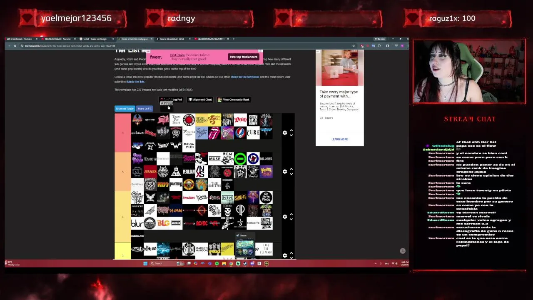Select The Cure logo tile
The height and width of the screenshot is (300, 533).
pos(253,133)
